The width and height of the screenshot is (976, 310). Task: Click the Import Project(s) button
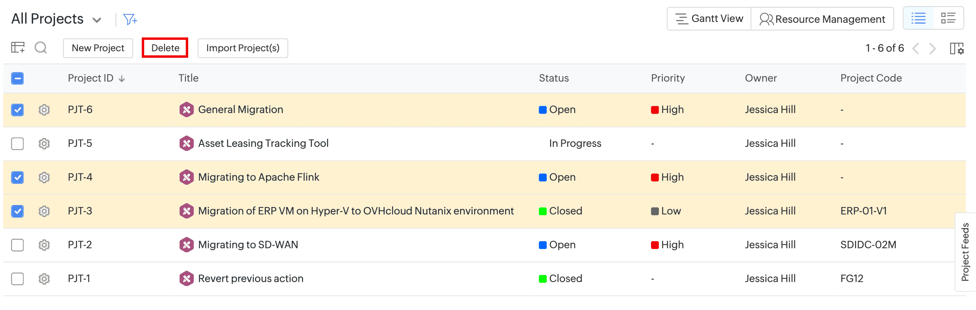[x=243, y=48]
